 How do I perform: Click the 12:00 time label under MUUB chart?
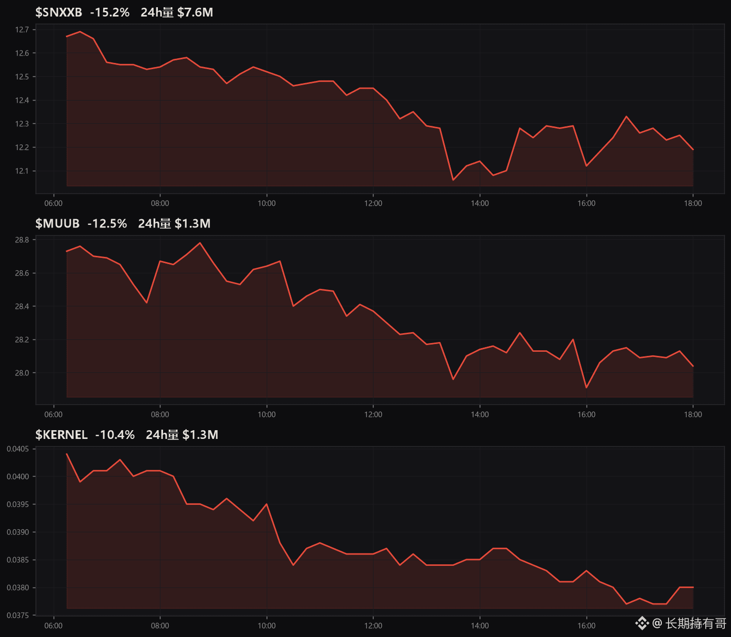pyautogui.click(x=373, y=415)
